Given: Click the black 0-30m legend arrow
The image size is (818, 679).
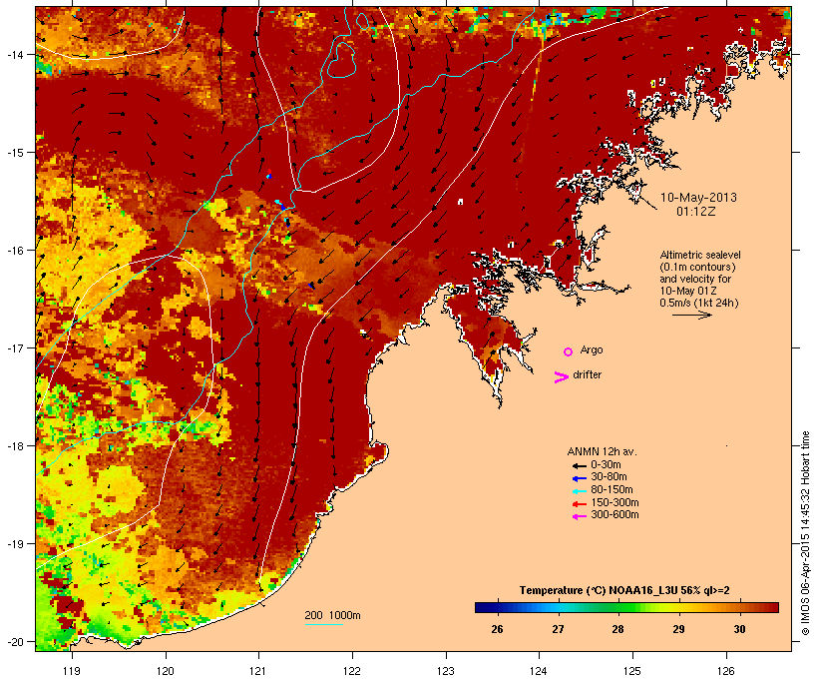Looking at the screenshot, I should tap(579, 465).
